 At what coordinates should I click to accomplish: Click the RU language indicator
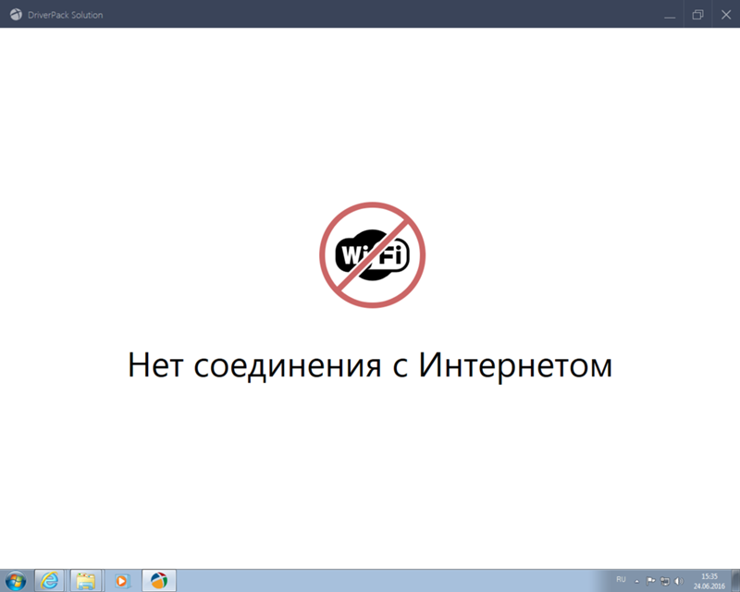tap(621, 579)
